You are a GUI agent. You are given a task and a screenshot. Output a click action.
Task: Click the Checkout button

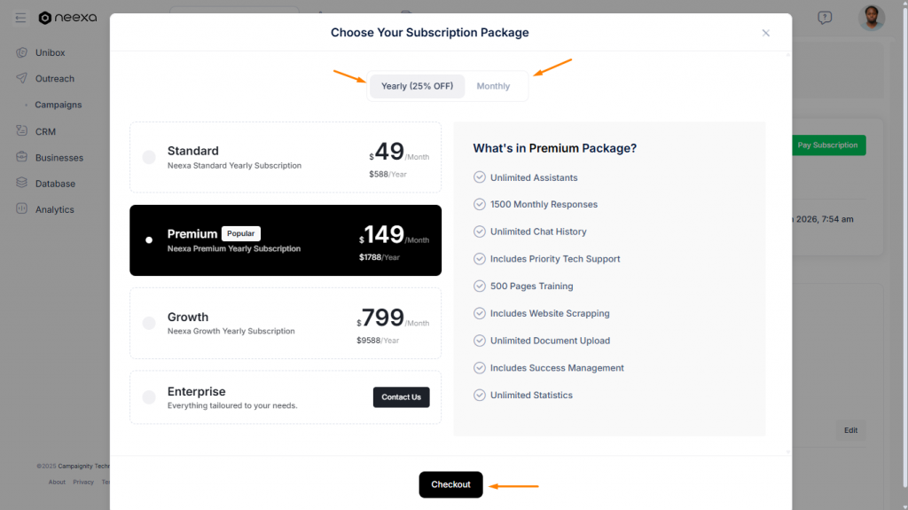[450, 484]
